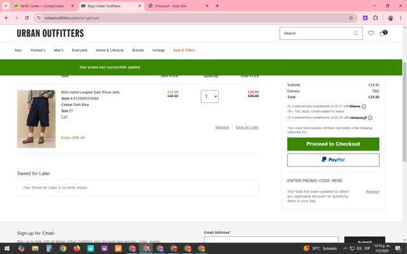View site information icon in address bar
This screenshot has height=254, width=407.
39,18
